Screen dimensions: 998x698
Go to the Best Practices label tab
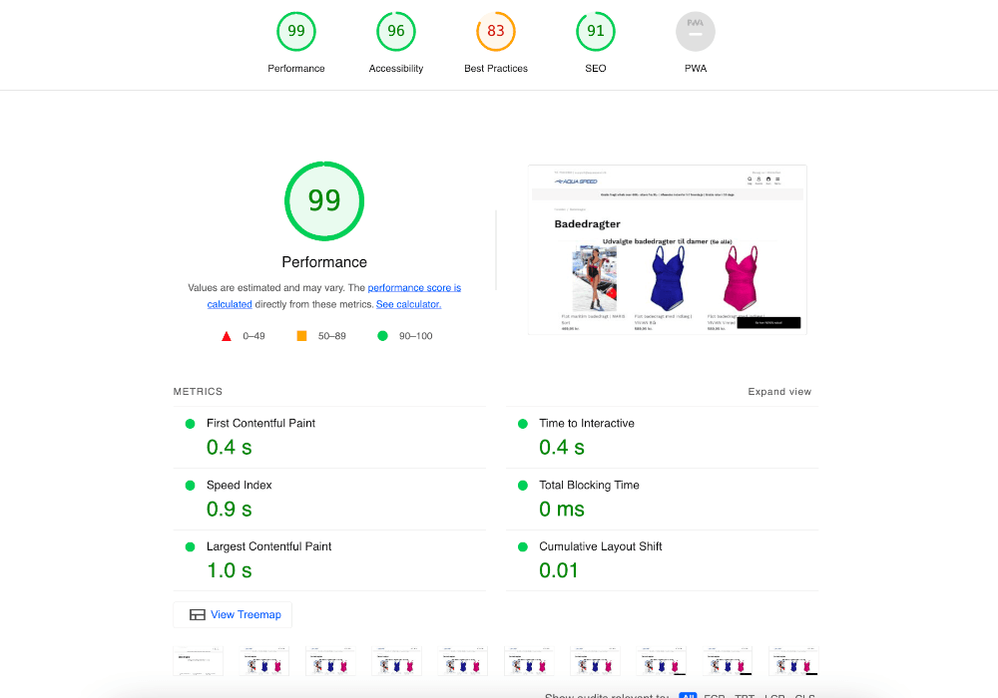coord(496,69)
